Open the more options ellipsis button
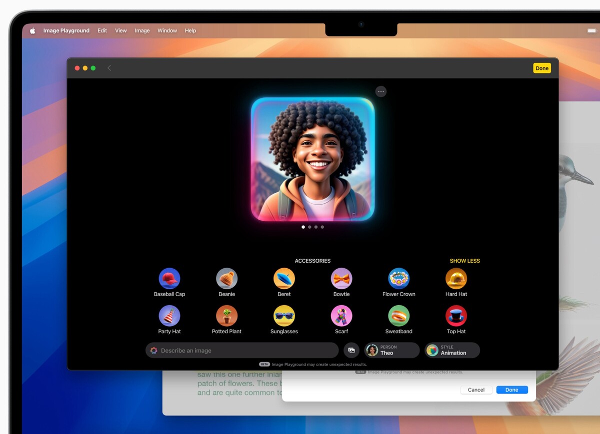Screen dimensions: 600x434 coord(381,91)
